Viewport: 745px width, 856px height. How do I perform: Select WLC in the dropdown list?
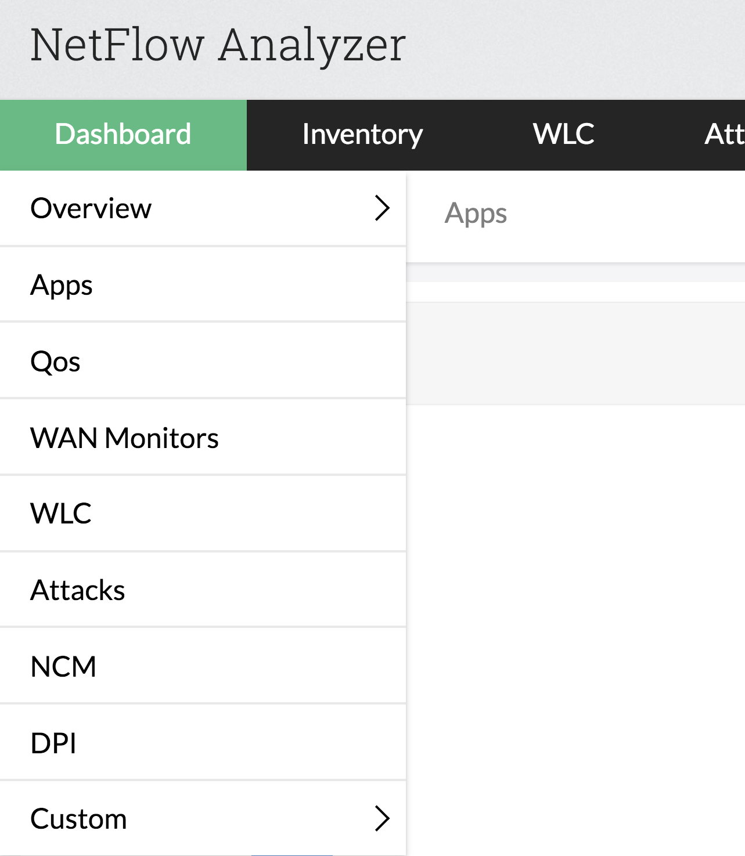point(203,514)
